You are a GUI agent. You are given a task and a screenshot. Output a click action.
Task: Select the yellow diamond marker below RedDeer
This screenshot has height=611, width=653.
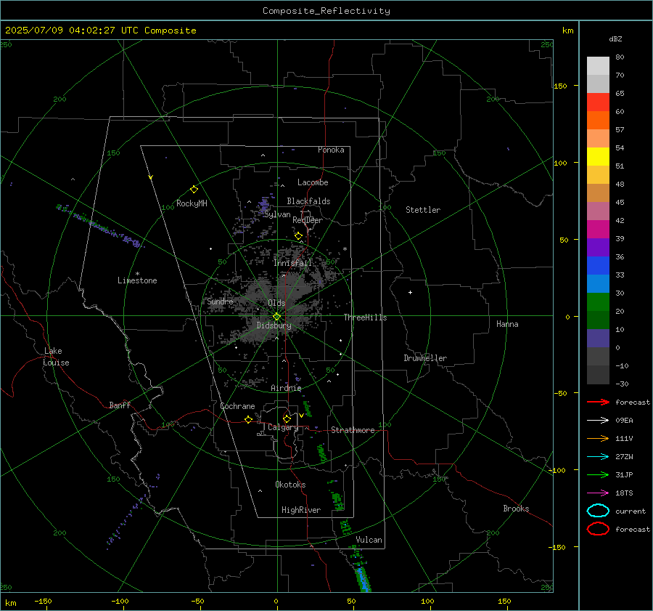click(x=298, y=236)
